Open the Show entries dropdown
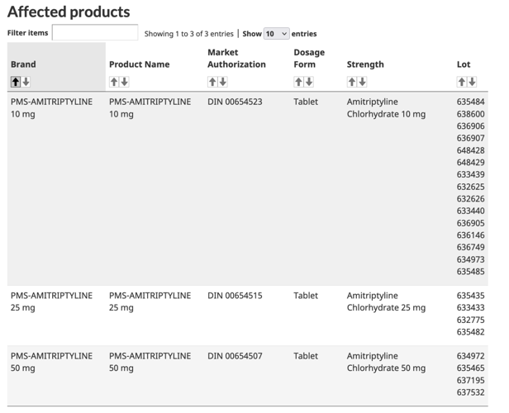 [276, 34]
